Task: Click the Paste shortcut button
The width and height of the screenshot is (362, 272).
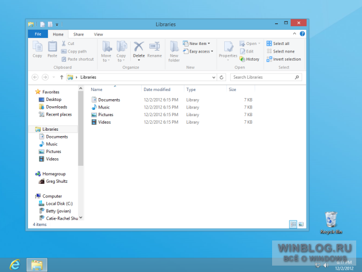Action: 78,60
